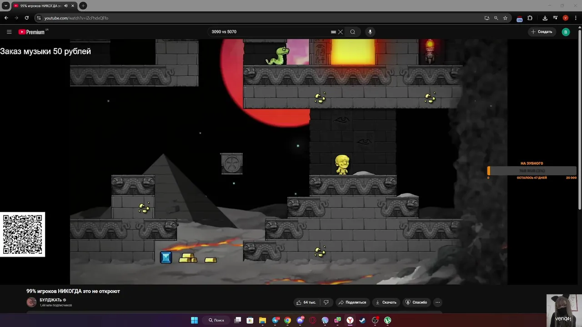Open the extension with 178 badge
The image size is (582, 327).
click(x=520, y=19)
